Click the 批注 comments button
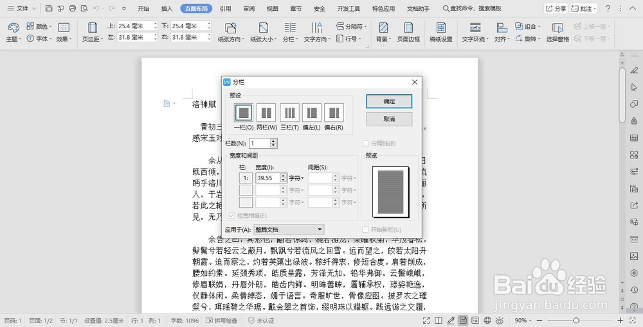This screenshot has width=643, height=327. 584,8
